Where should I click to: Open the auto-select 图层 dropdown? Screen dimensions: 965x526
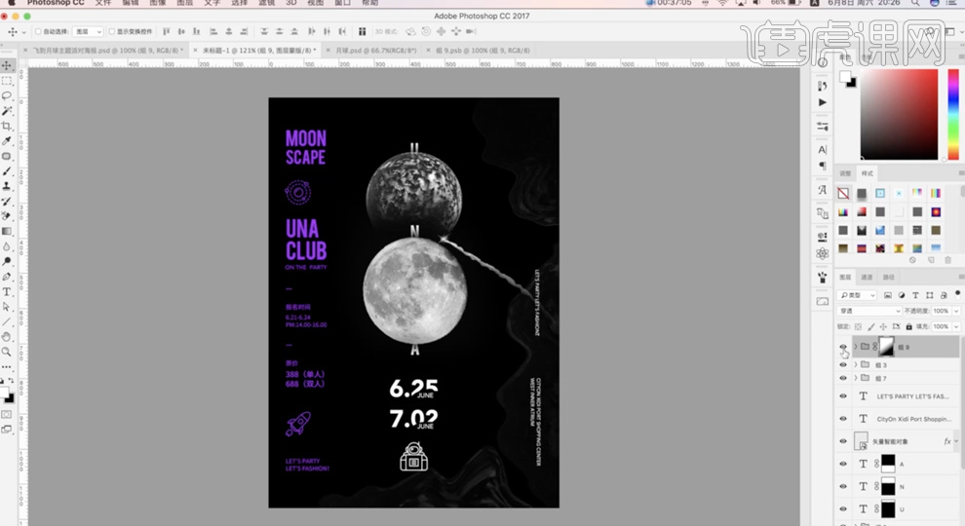point(88,31)
